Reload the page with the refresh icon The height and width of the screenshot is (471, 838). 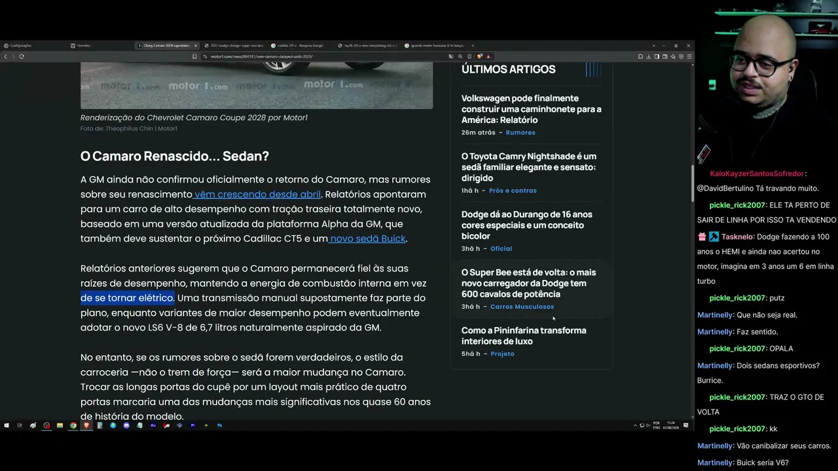22,56
